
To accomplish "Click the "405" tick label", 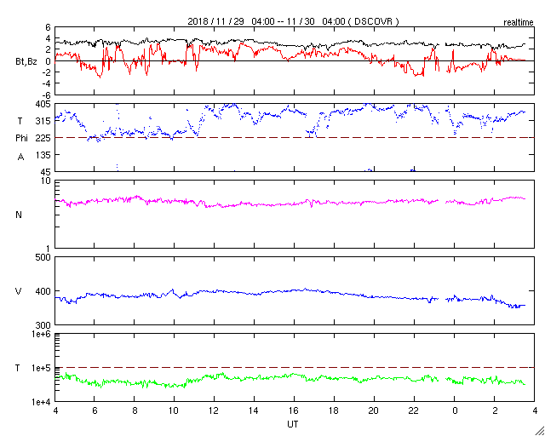I will coord(43,104).
